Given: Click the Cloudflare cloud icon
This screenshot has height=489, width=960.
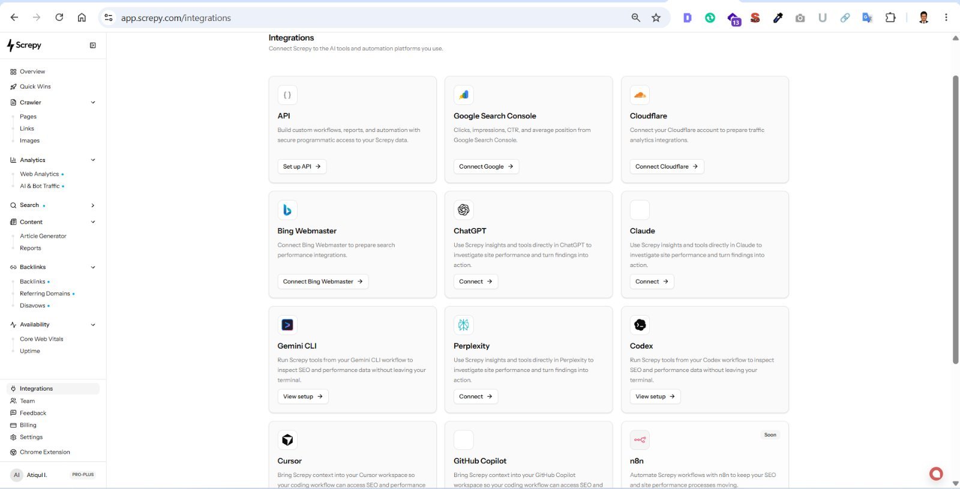Looking at the screenshot, I should pyautogui.click(x=640, y=95).
